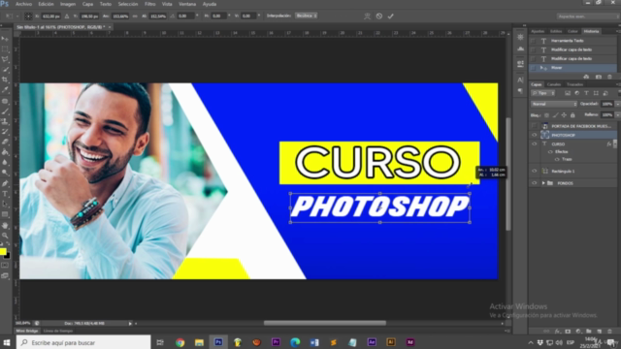Select the Move tool in the toolbox
This screenshot has width=621, height=349.
coord(5,39)
